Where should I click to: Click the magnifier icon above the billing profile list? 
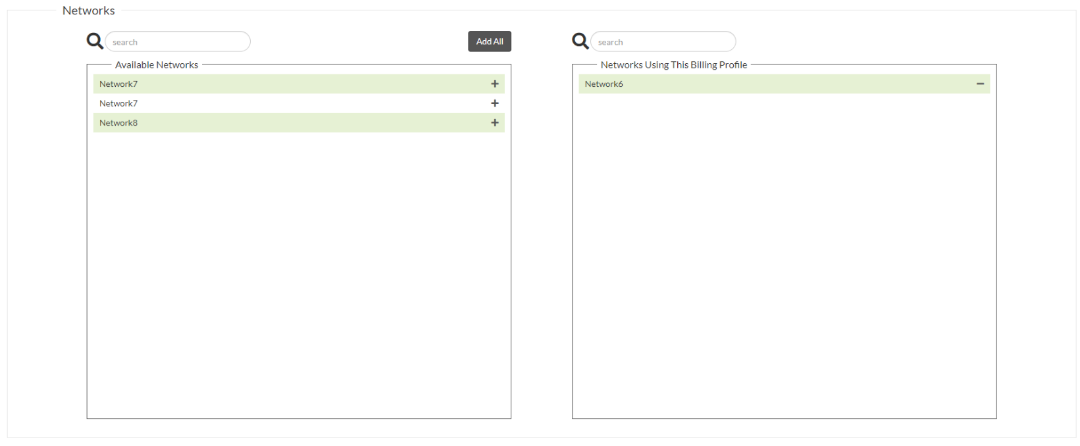point(580,41)
